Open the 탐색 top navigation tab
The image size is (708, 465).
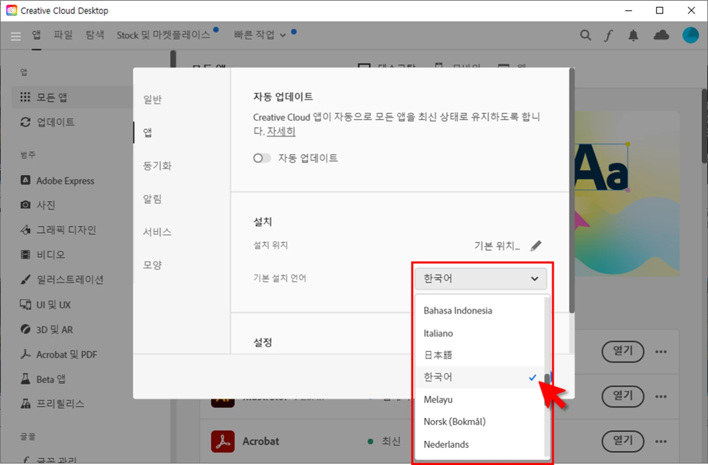click(95, 35)
